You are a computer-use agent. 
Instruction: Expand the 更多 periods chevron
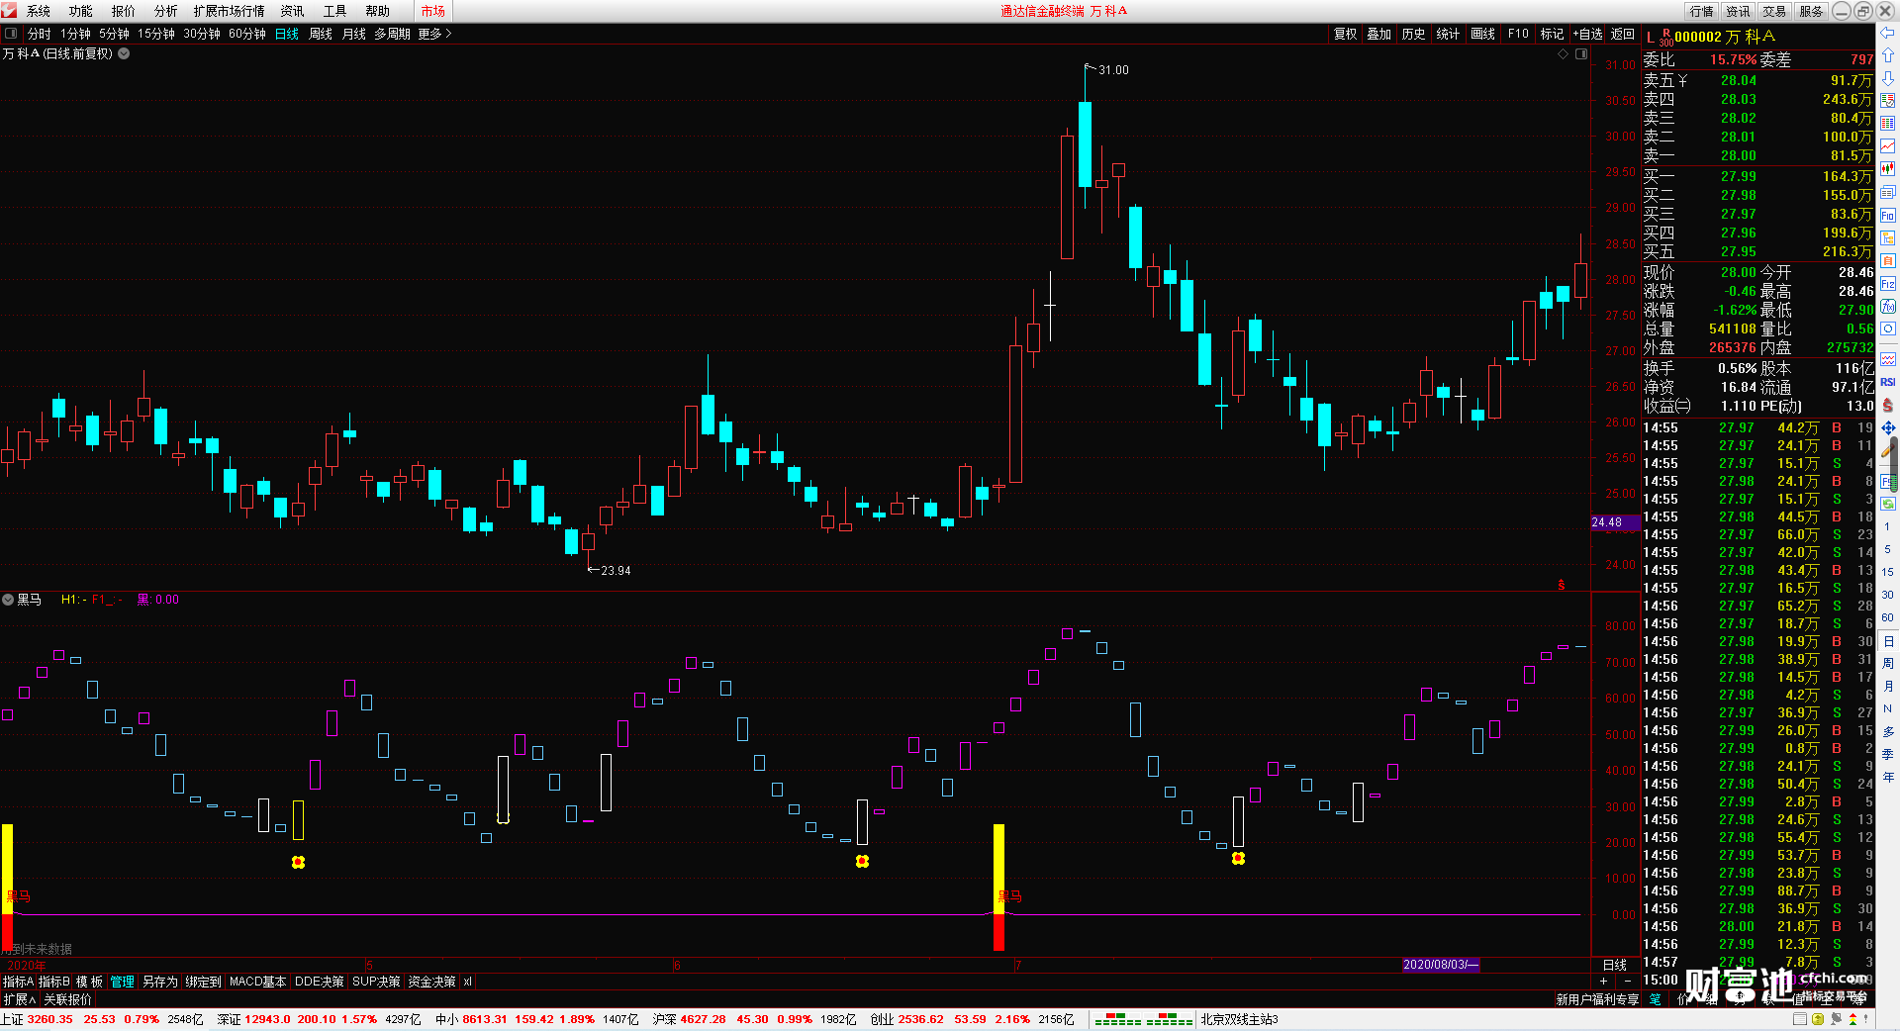click(448, 34)
